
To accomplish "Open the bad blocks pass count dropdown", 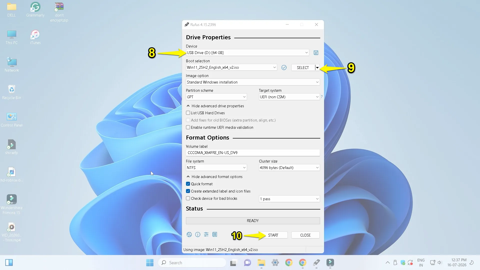I will [289, 199].
